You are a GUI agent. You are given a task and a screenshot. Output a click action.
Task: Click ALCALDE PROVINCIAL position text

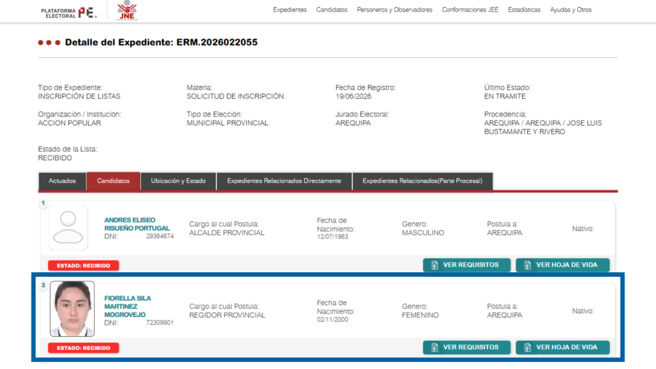pyautogui.click(x=227, y=233)
